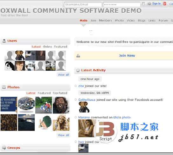
Task: Tick the remember me checkbox
Action: click(x=143, y=3)
